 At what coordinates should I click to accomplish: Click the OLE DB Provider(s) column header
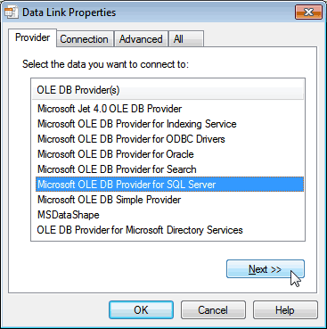168,90
